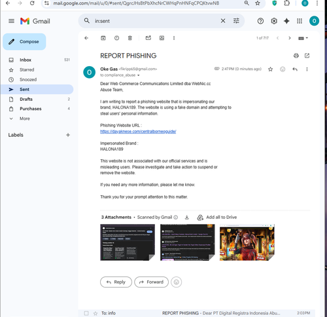This screenshot has width=327, height=317.
Task: Open the game character attachment thumbnail
Action: [x=247, y=242]
